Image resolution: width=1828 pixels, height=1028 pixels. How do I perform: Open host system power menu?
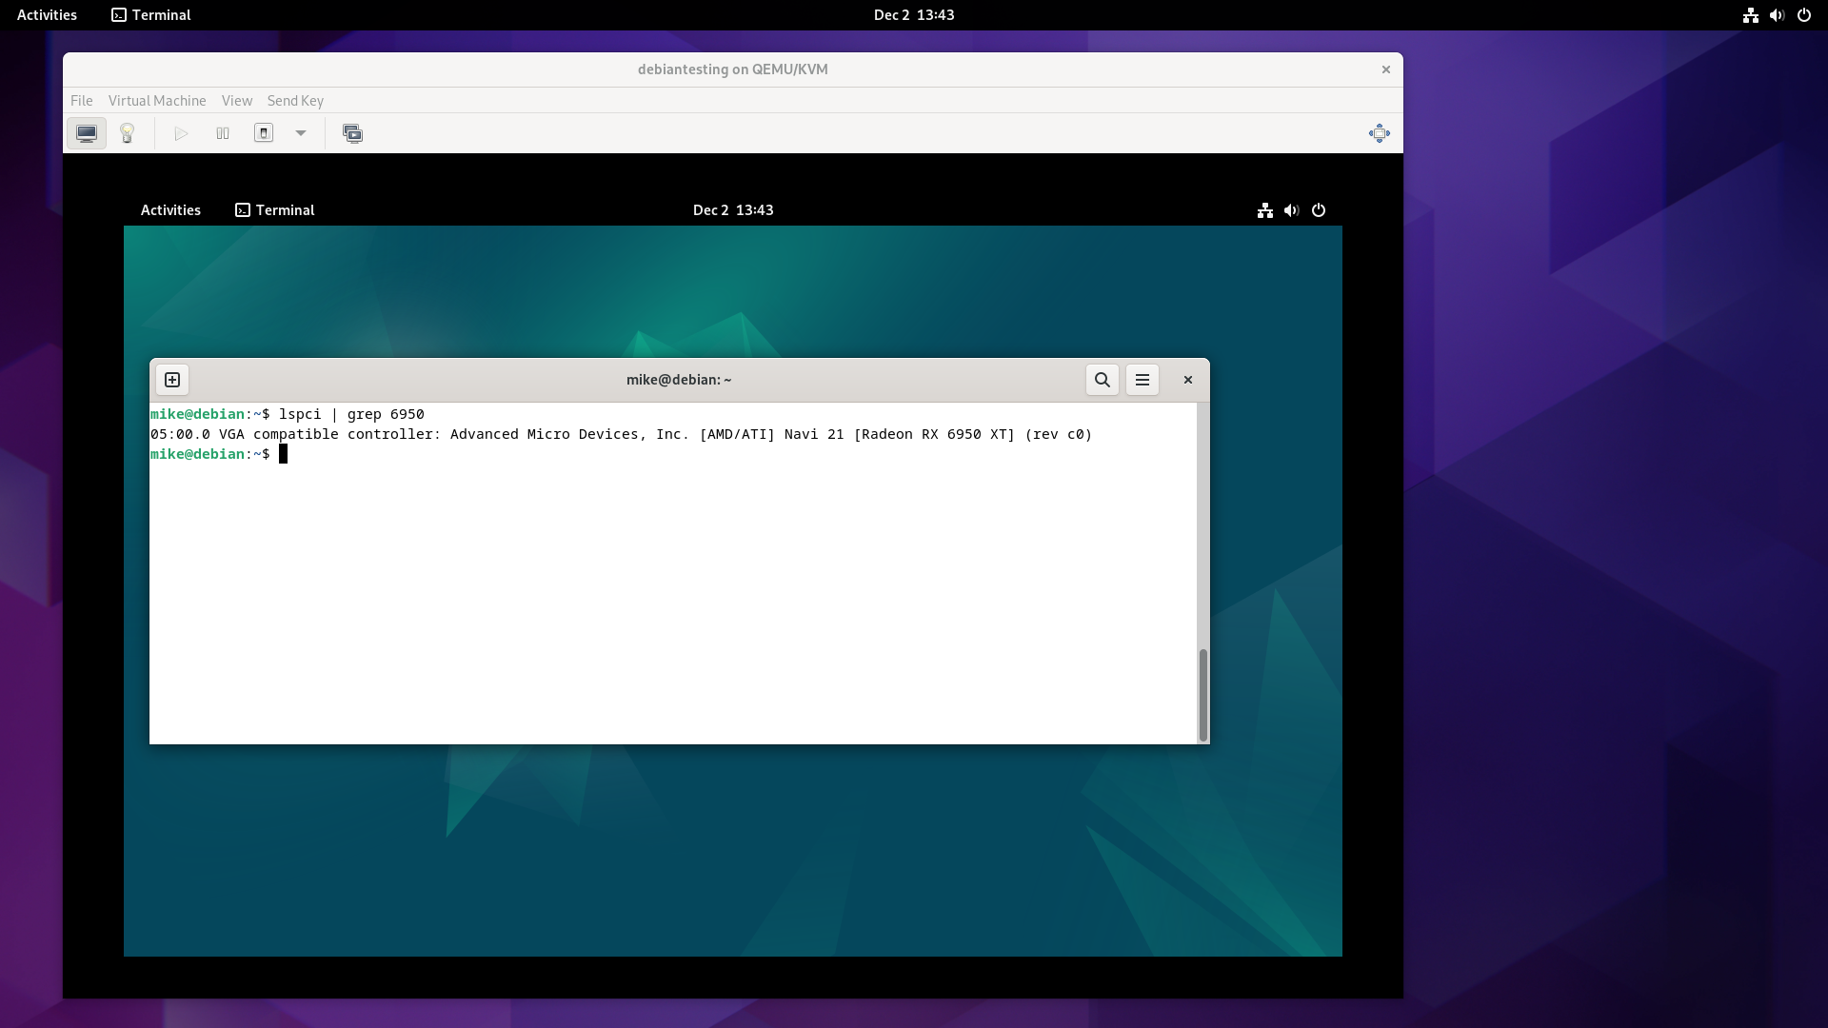point(1804,15)
